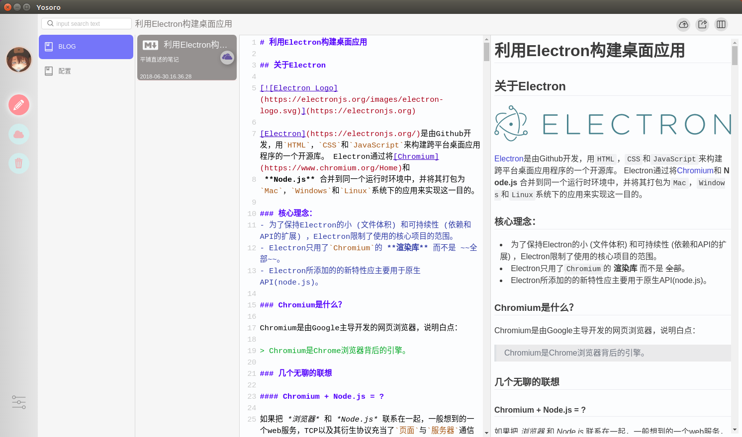
Task: Click the preview scrollbar up arrow
Action: point(735,43)
